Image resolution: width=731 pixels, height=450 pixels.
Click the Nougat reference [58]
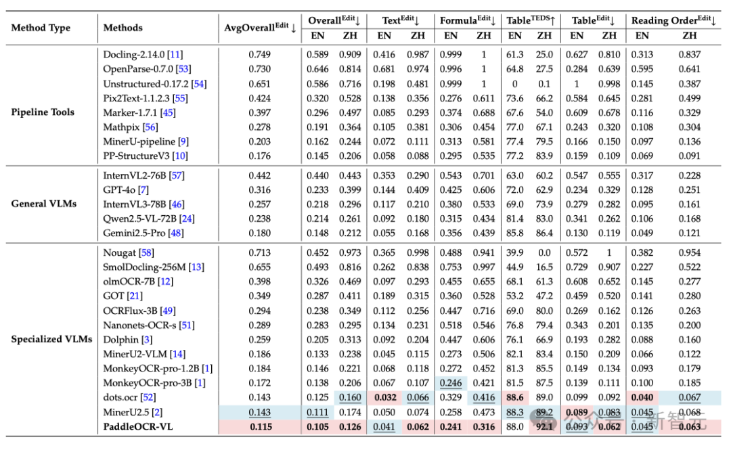point(146,252)
